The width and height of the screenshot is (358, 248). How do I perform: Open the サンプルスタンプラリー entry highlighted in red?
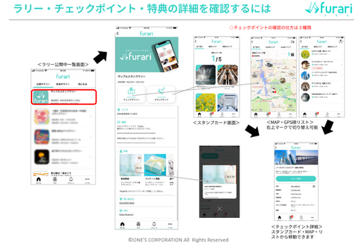(64, 97)
